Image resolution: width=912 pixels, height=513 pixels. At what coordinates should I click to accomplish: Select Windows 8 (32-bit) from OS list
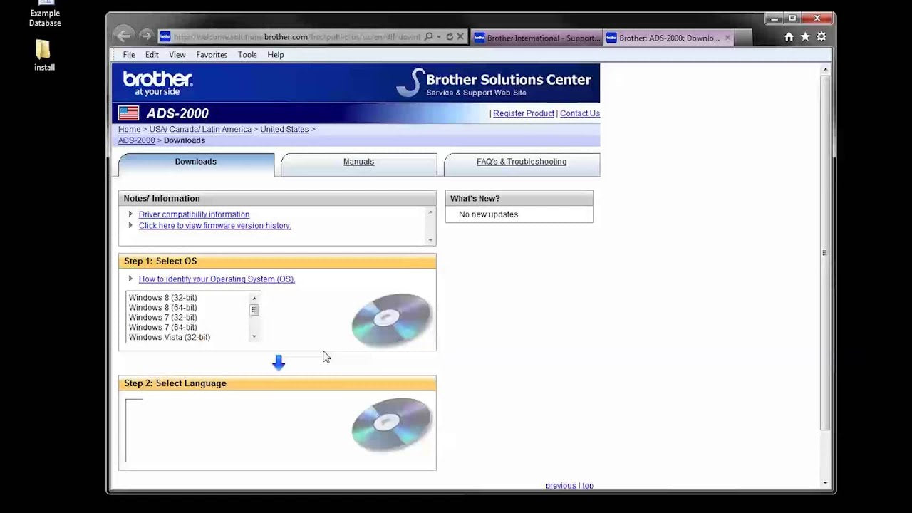(x=163, y=298)
